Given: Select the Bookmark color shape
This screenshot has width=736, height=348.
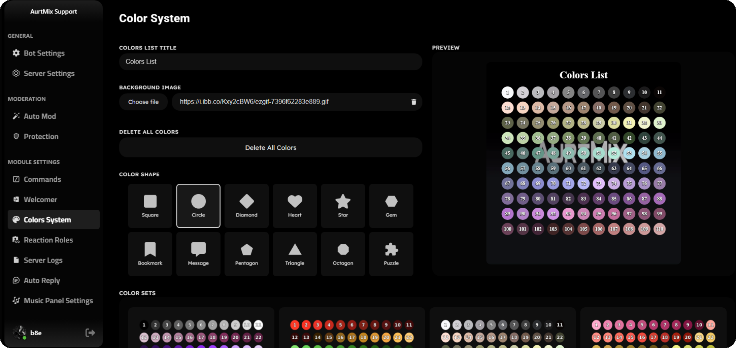Looking at the screenshot, I should (150, 254).
